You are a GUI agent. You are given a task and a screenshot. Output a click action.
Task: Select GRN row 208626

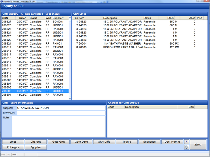tap(35, 25)
